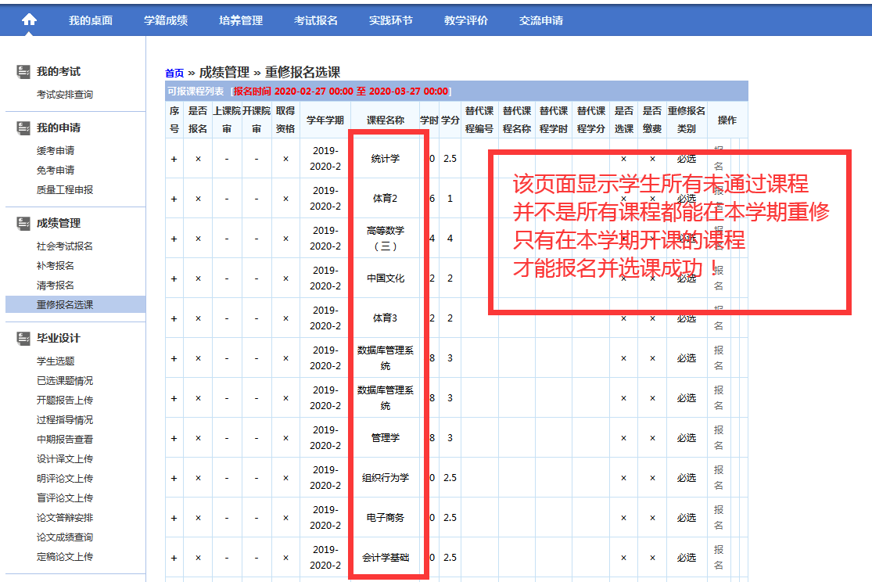
Task: Open the 学籍成绩 menu
Action: [x=166, y=20]
